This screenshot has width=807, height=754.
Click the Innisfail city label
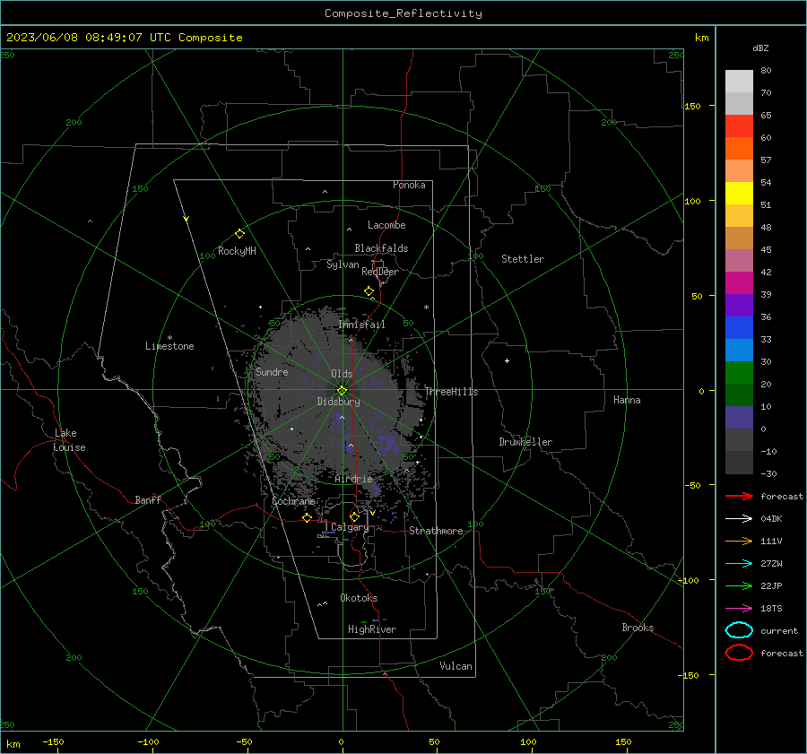pos(362,325)
